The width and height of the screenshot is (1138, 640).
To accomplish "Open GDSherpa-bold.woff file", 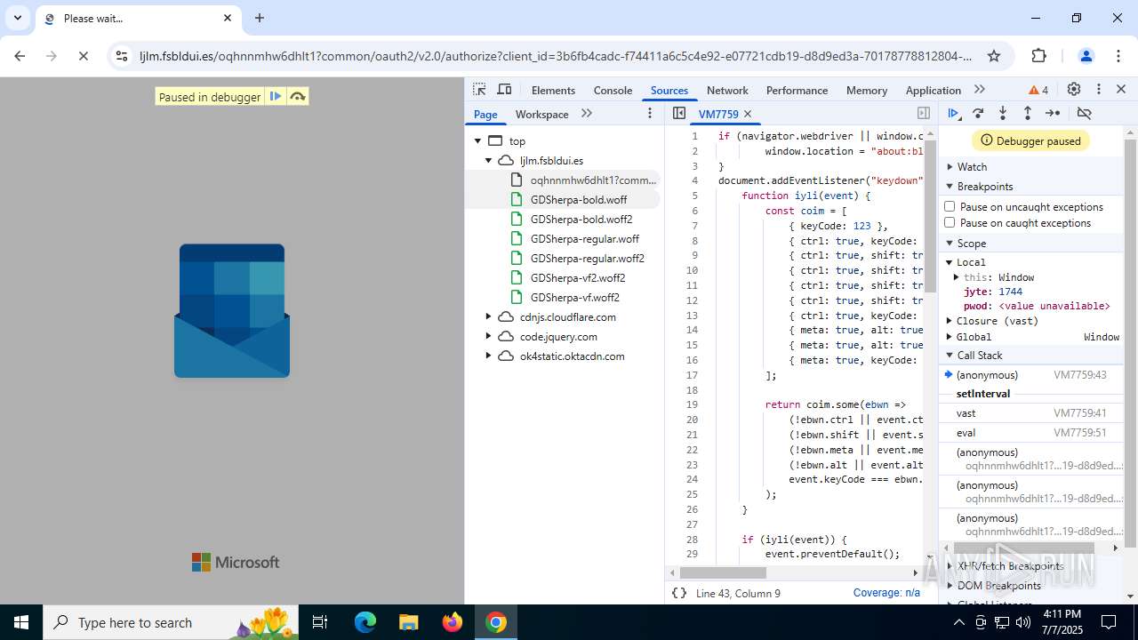I will (579, 199).
